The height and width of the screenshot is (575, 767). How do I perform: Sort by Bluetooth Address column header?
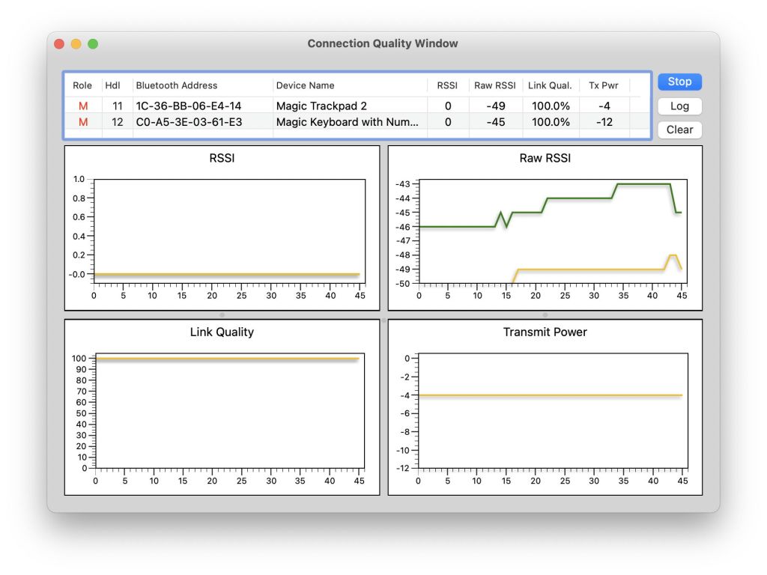[x=177, y=85]
